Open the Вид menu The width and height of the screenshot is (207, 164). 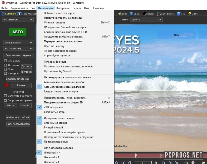(x=33, y=8)
